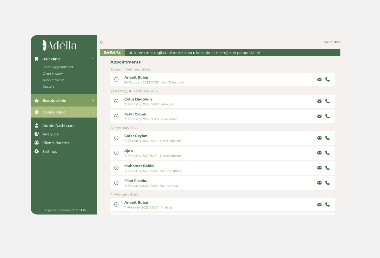Call Cafer Ceylan
This screenshot has height=258, width=380.
(327, 138)
